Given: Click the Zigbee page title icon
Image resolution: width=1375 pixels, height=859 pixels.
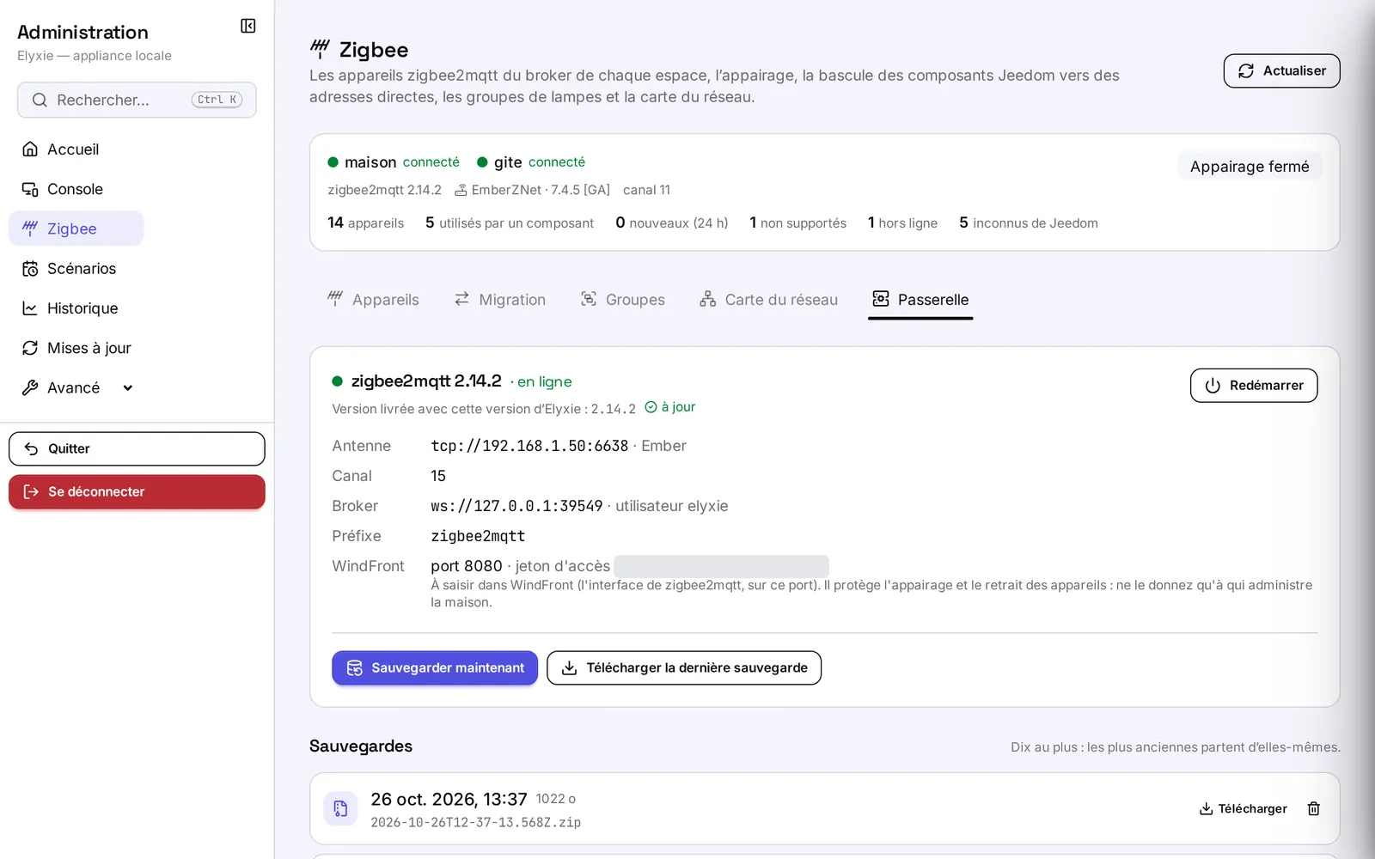Looking at the screenshot, I should tap(320, 49).
